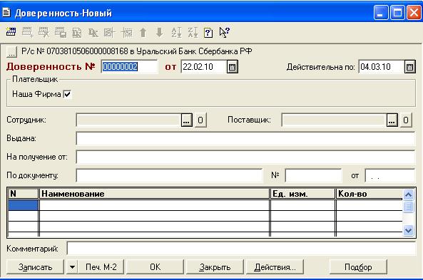This screenshot has height=280, width=423.
Task: Open the calendar next to date 22.02.10
Action: point(233,67)
